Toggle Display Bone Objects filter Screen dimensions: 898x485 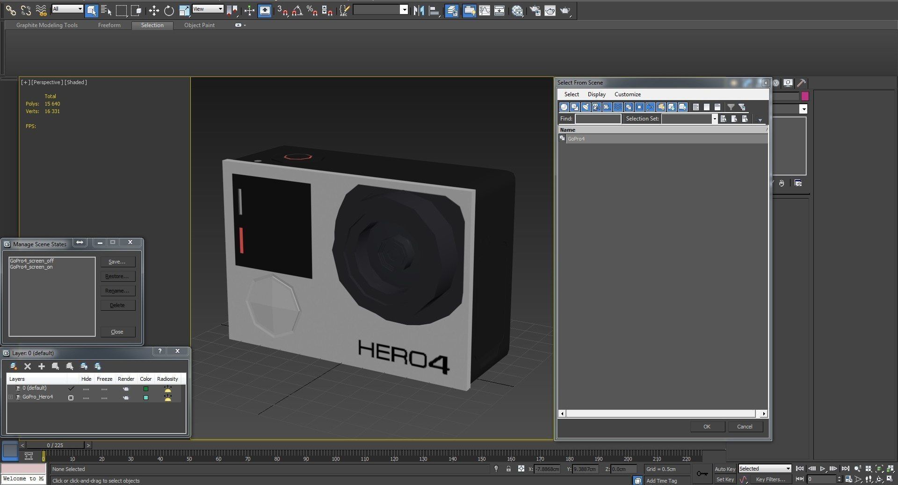(650, 107)
